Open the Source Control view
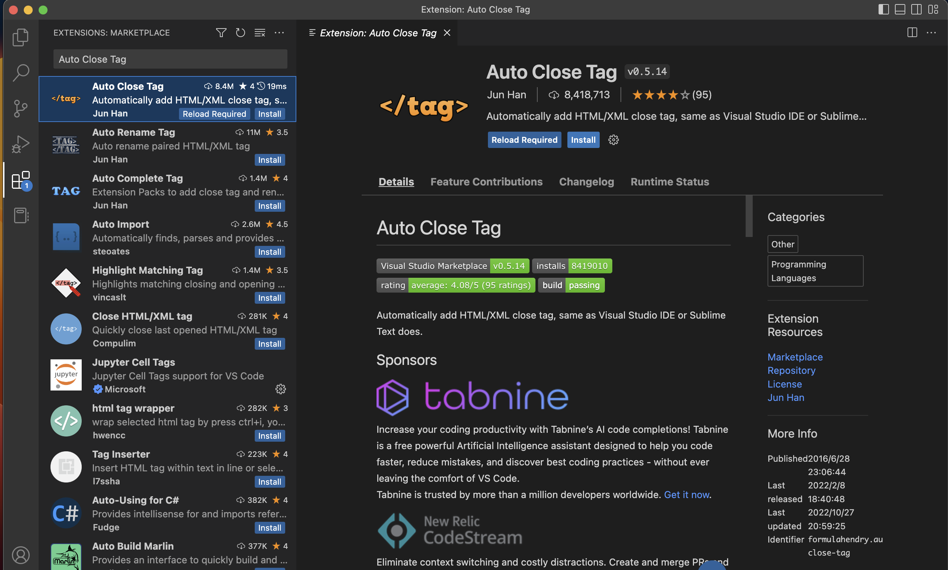This screenshot has height=570, width=948. tap(21, 108)
